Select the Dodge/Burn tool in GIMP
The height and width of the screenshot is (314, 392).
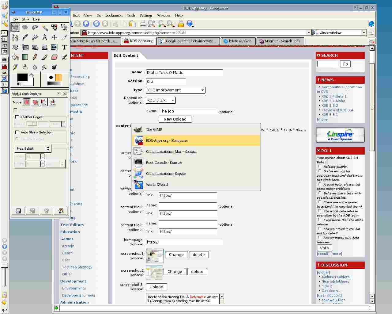(55, 67)
